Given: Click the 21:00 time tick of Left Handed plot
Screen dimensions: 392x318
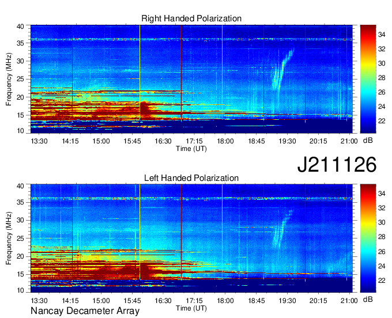Looking at the screenshot, I should tap(349, 301).
